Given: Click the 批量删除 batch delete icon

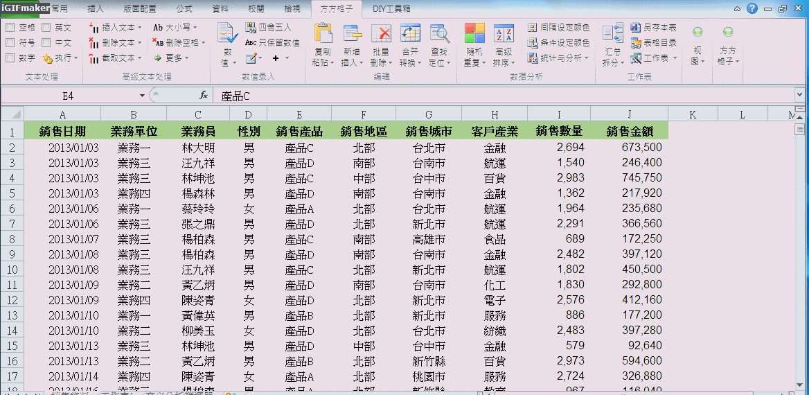Looking at the screenshot, I should point(381,34).
